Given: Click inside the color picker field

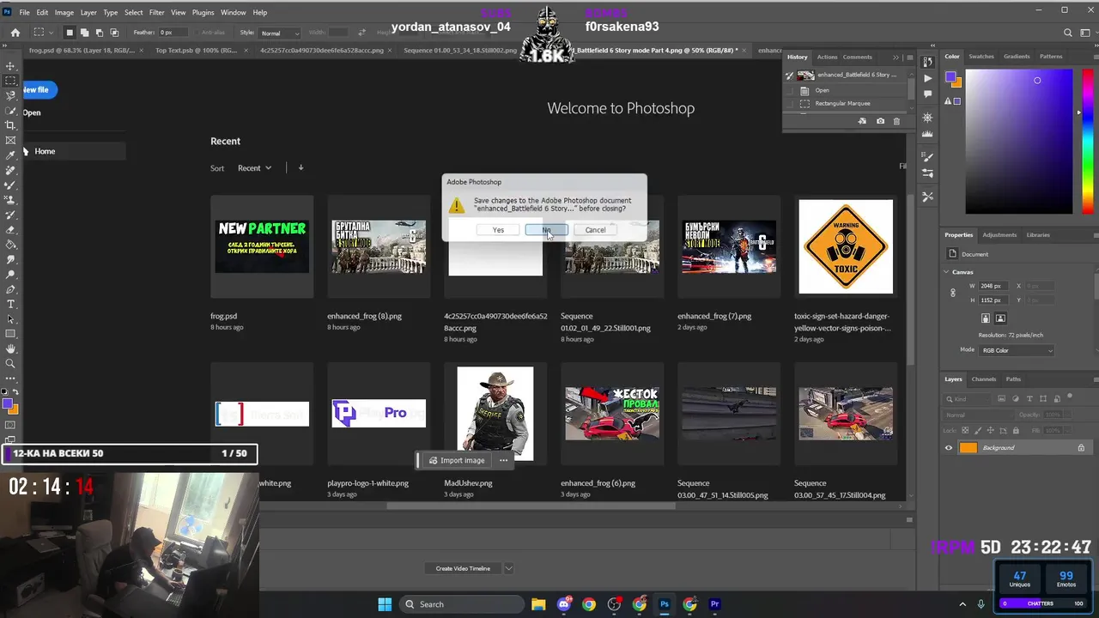Looking at the screenshot, I should pos(1018,142).
